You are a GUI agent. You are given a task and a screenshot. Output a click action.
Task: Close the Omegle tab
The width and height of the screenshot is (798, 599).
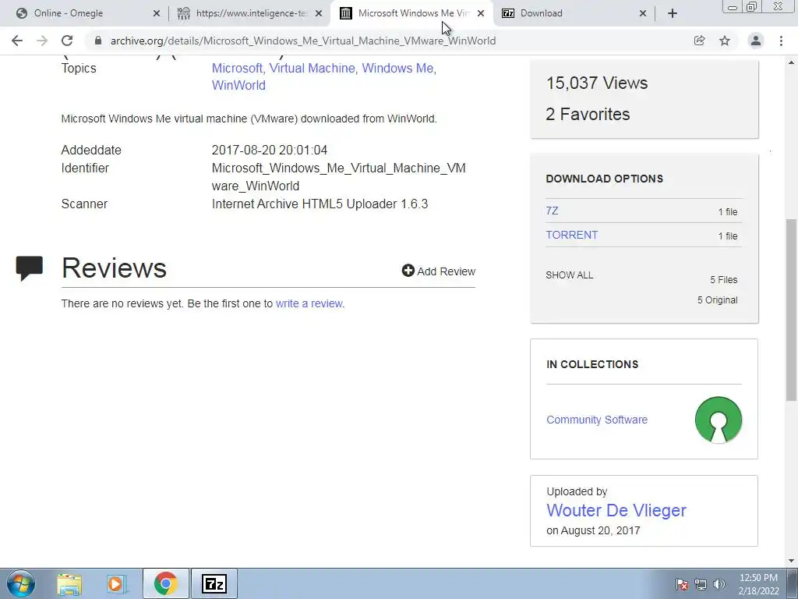(156, 14)
